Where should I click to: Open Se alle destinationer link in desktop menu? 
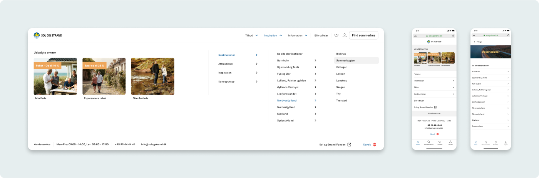[x=290, y=54]
